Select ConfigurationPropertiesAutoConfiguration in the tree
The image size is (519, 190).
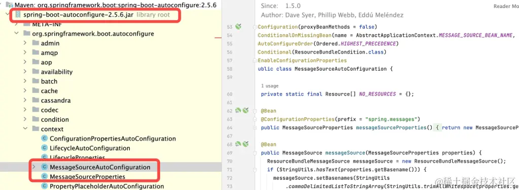tap(113, 138)
